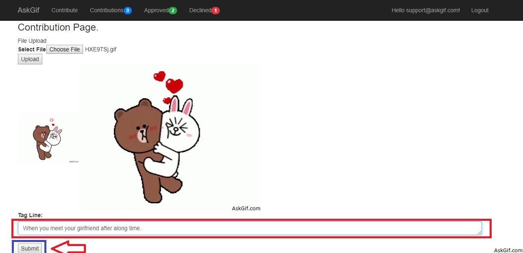
Task: Log out using the Logout link
Action: pyautogui.click(x=480, y=10)
